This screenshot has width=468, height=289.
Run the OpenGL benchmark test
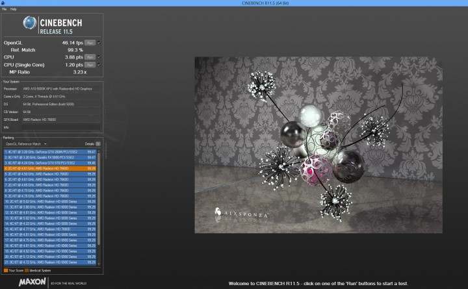pos(90,43)
